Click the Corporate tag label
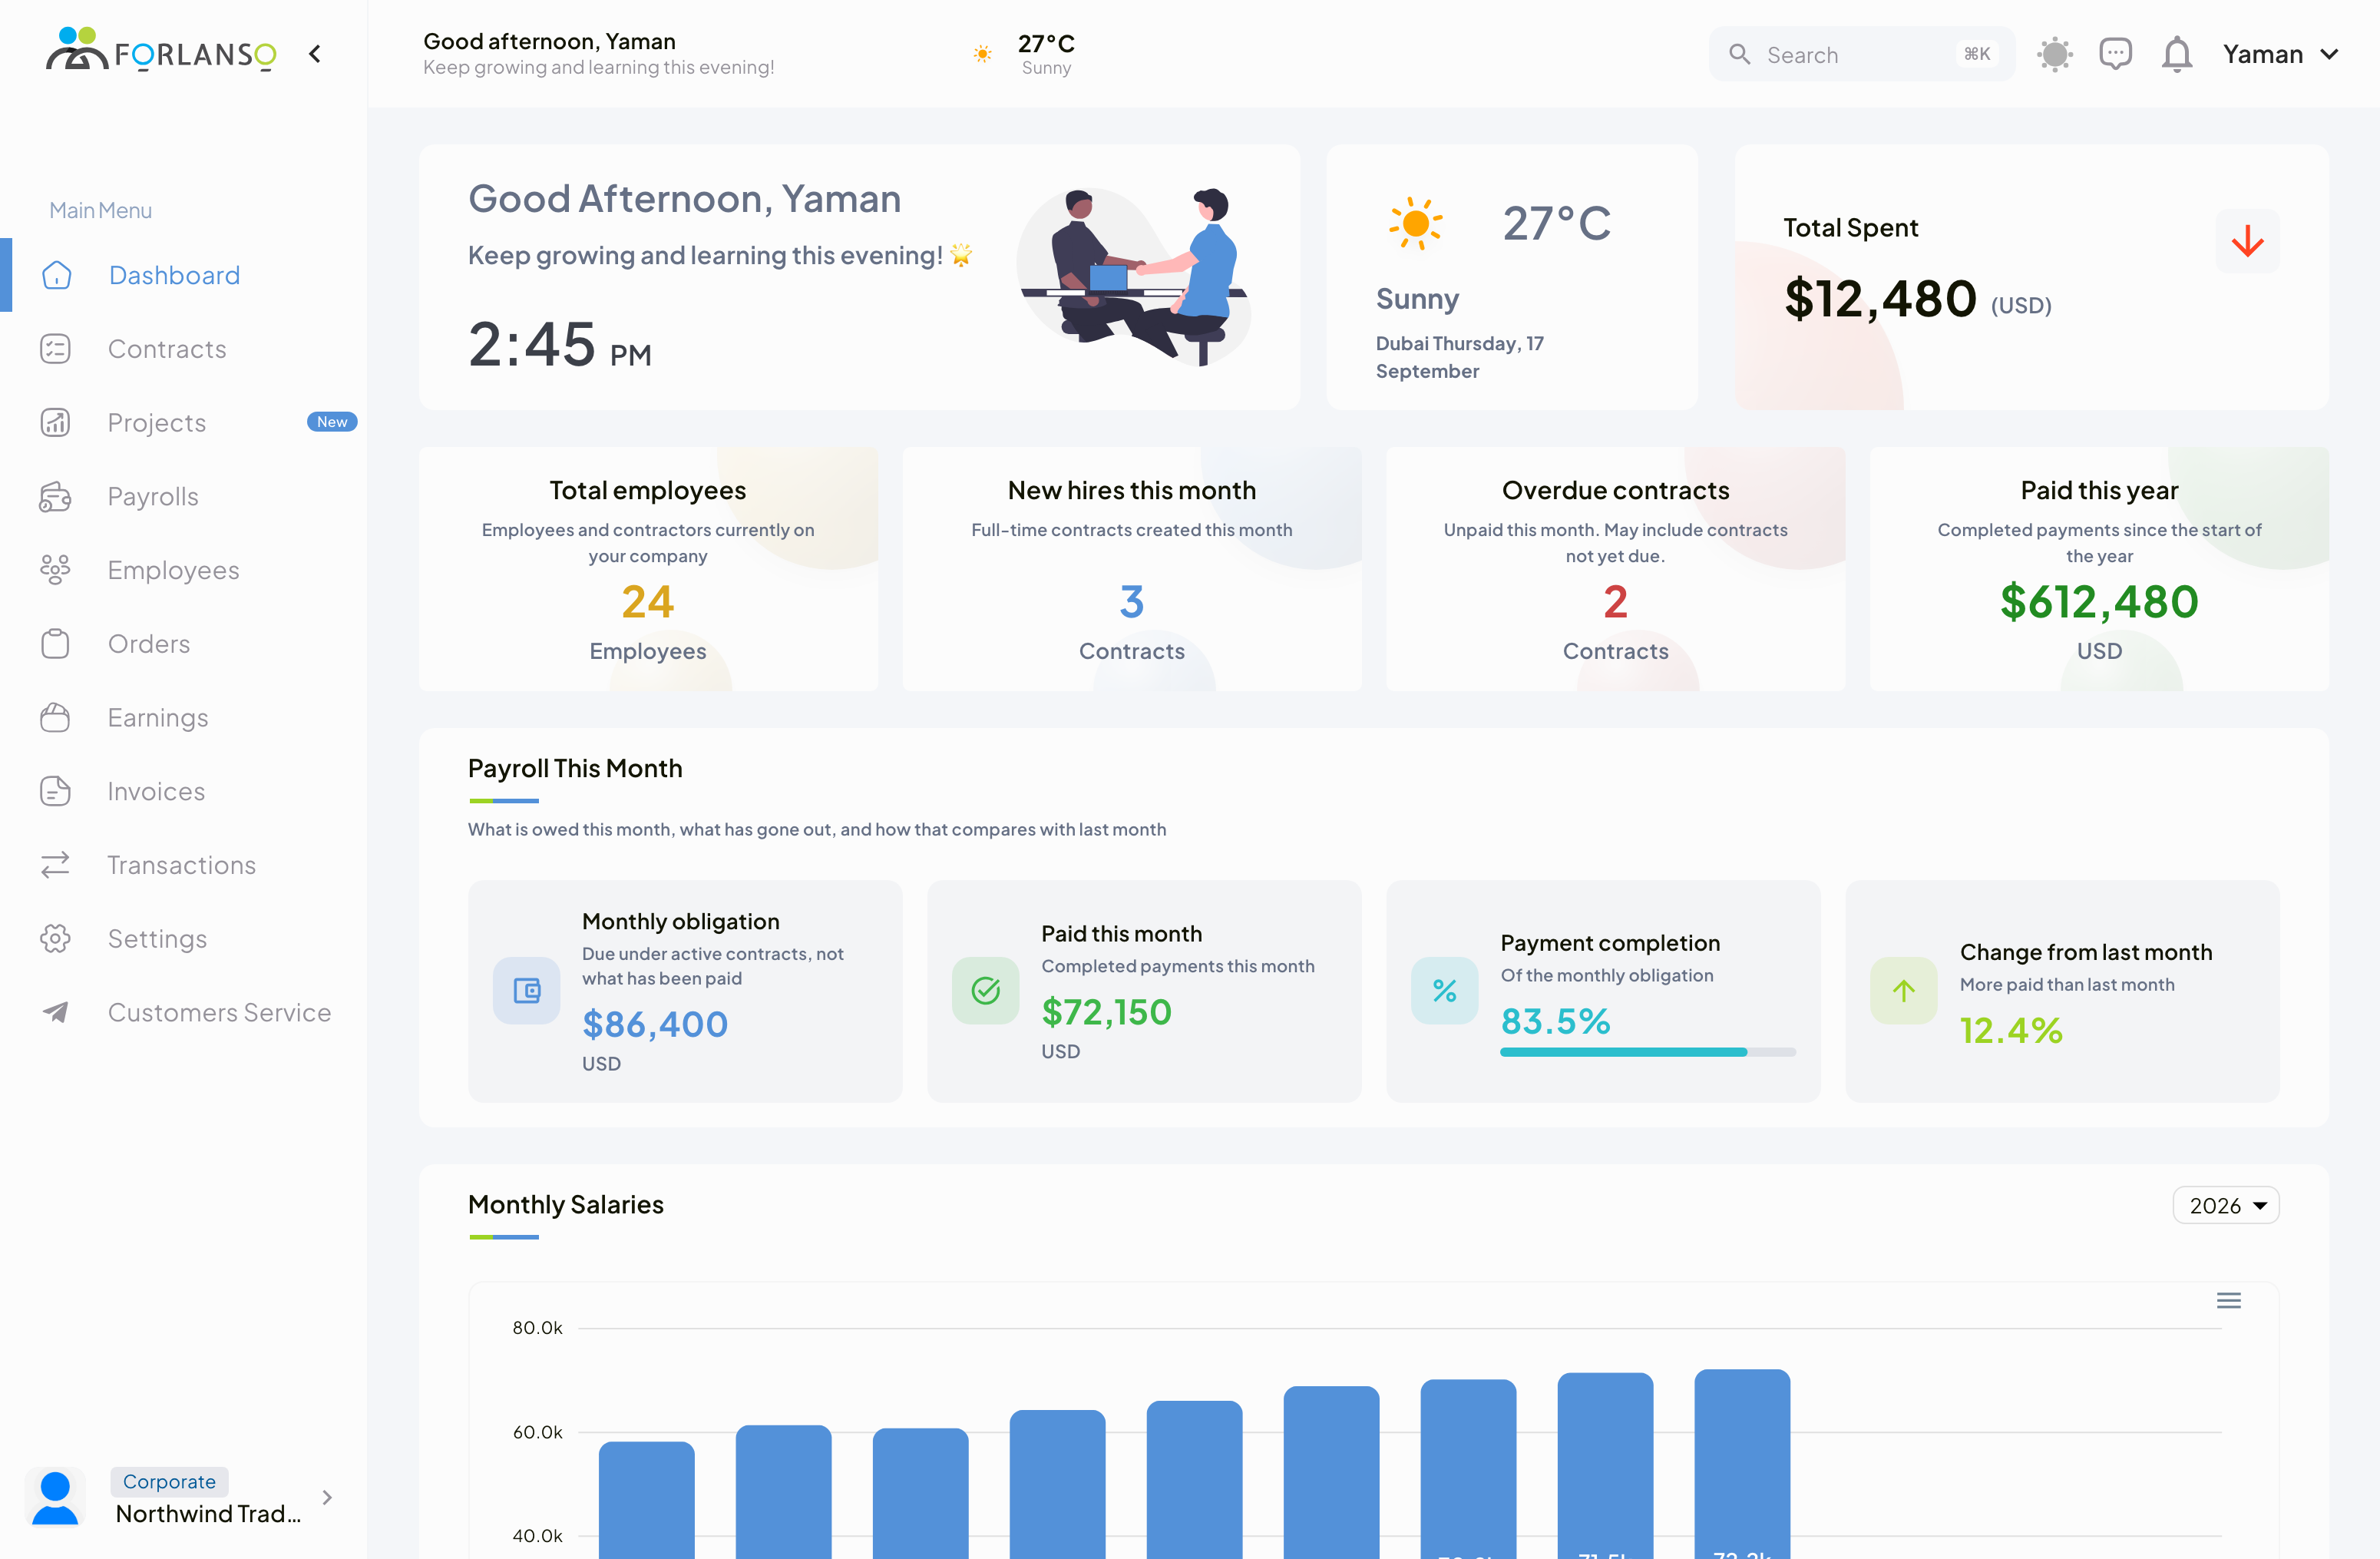The image size is (2380, 1559). coord(169,1482)
